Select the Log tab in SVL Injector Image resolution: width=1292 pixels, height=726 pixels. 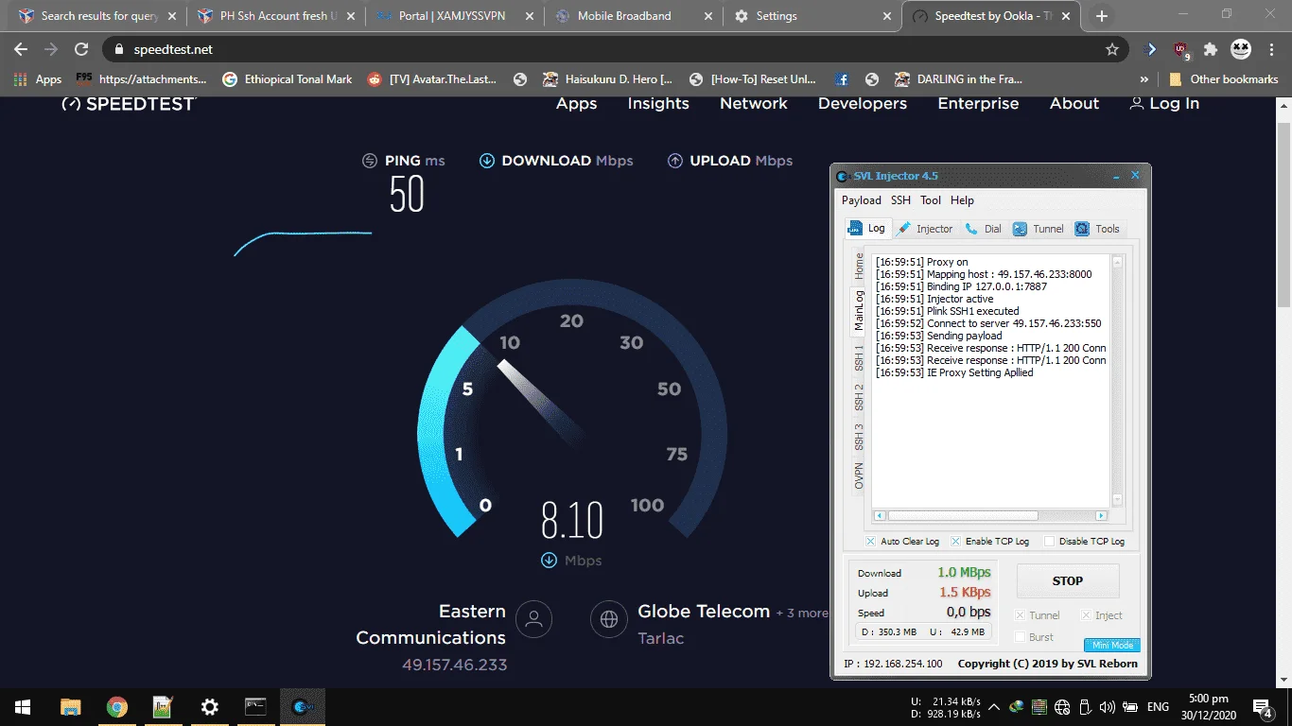(867, 228)
